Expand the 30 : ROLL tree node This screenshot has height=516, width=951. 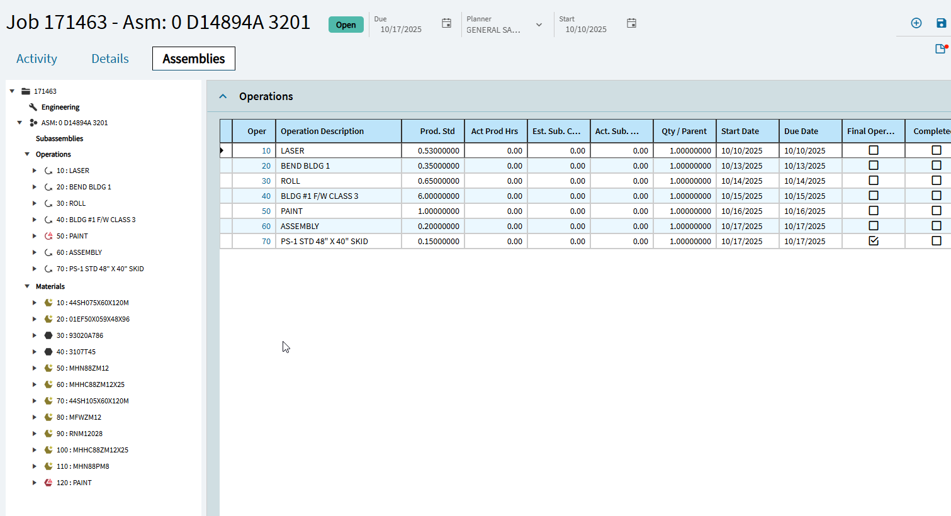(35, 203)
